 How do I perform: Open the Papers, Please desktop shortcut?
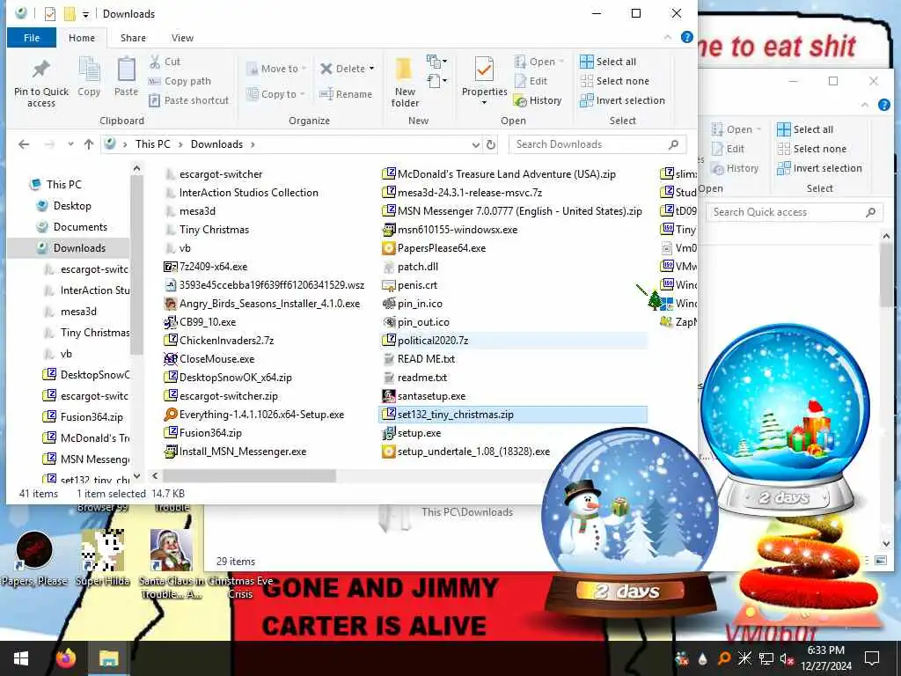point(34,558)
